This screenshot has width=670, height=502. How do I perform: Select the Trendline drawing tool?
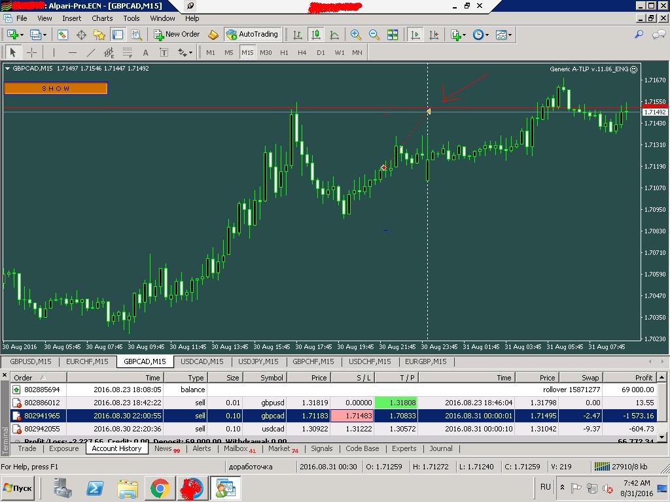tap(90, 52)
